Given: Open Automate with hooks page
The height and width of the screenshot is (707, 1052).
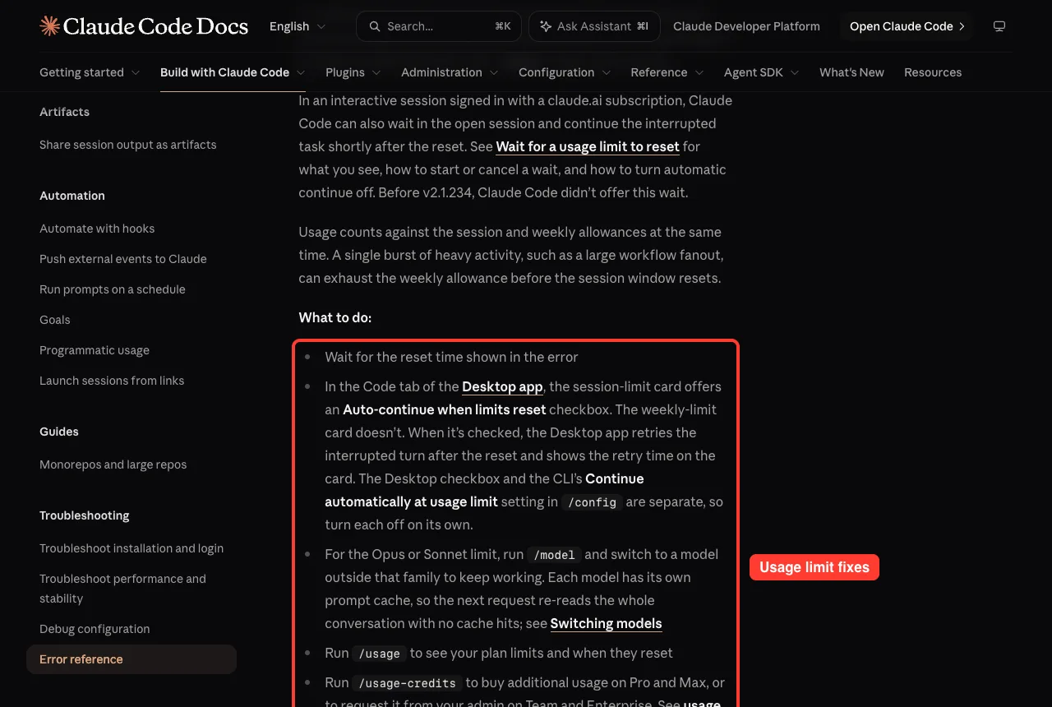Looking at the screenshot, I should (x=97, y=229).
